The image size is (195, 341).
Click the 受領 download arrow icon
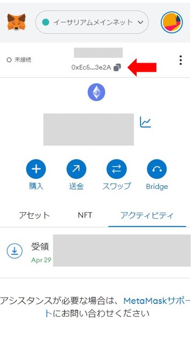[14, 251]
